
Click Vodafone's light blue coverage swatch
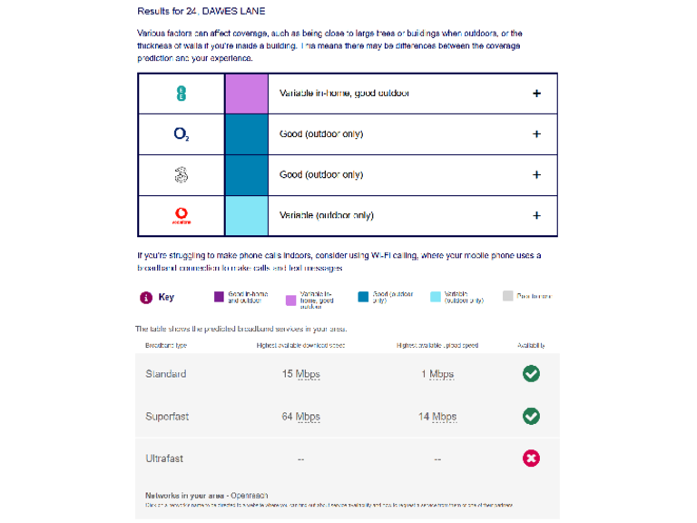[x=246, y=216]
